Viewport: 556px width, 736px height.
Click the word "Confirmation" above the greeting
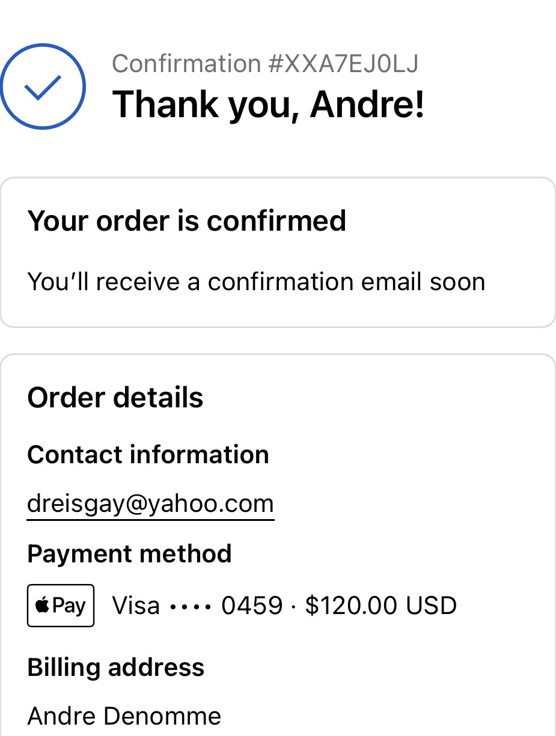pyautogui.click(x=186, y=64)
